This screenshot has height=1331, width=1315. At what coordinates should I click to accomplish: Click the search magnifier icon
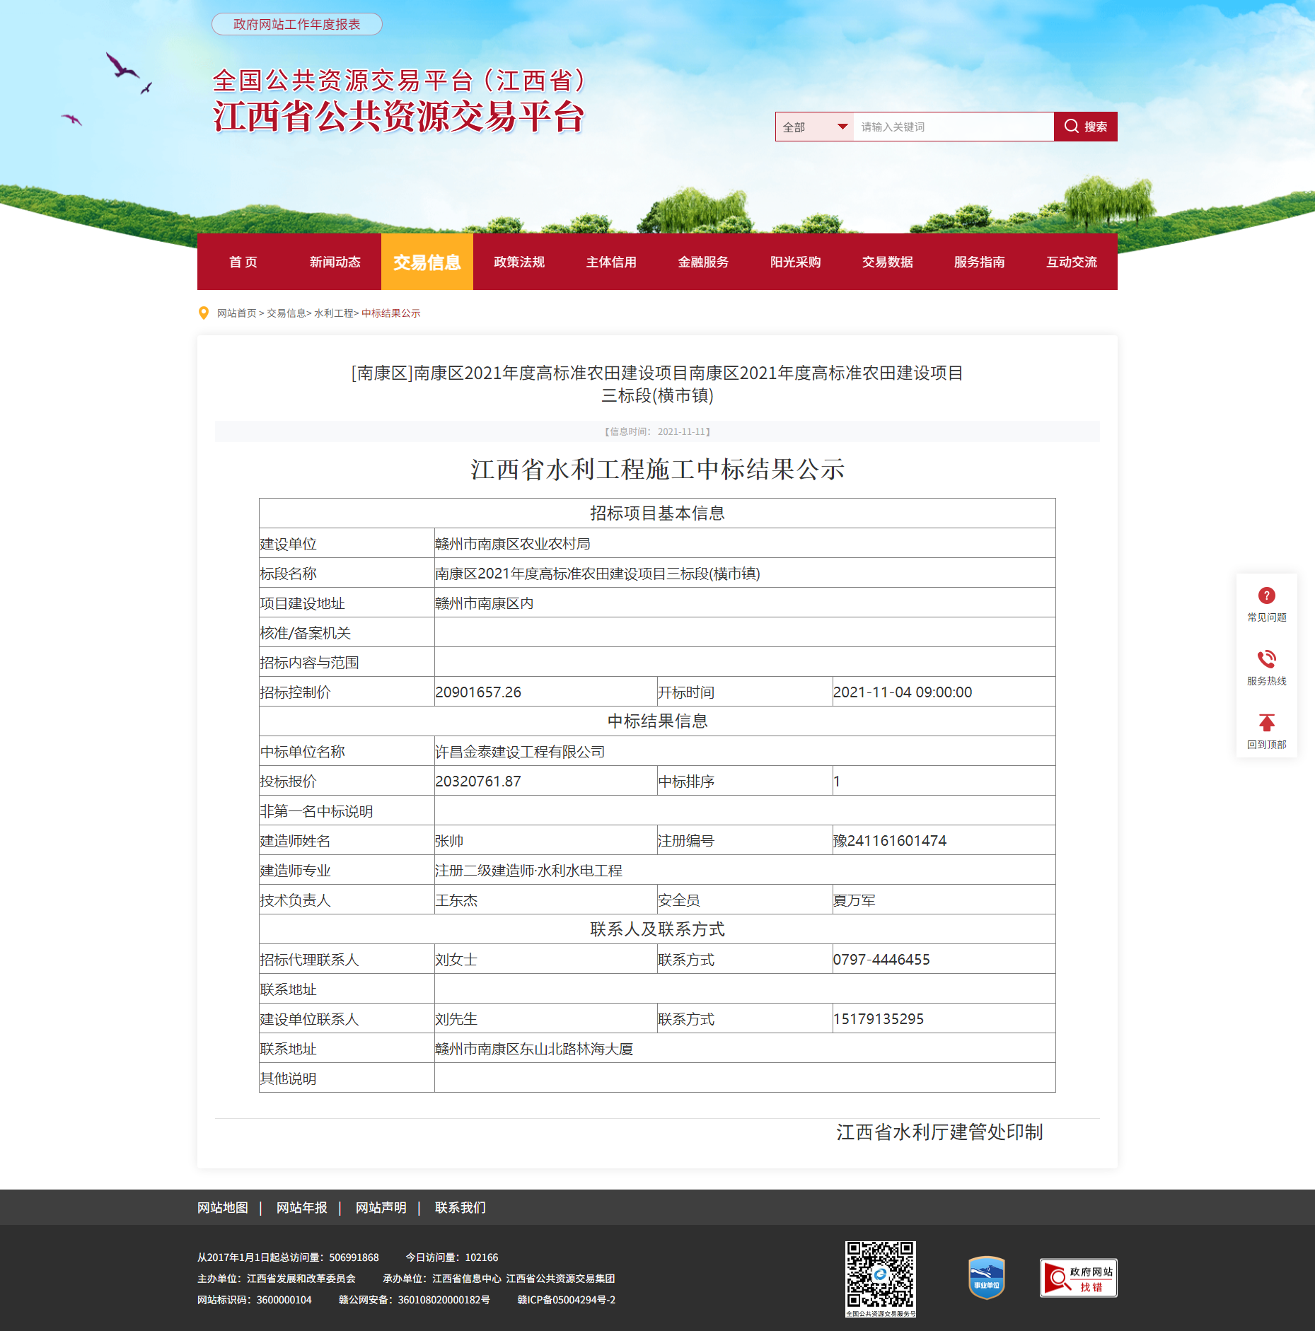(1071, 127)
